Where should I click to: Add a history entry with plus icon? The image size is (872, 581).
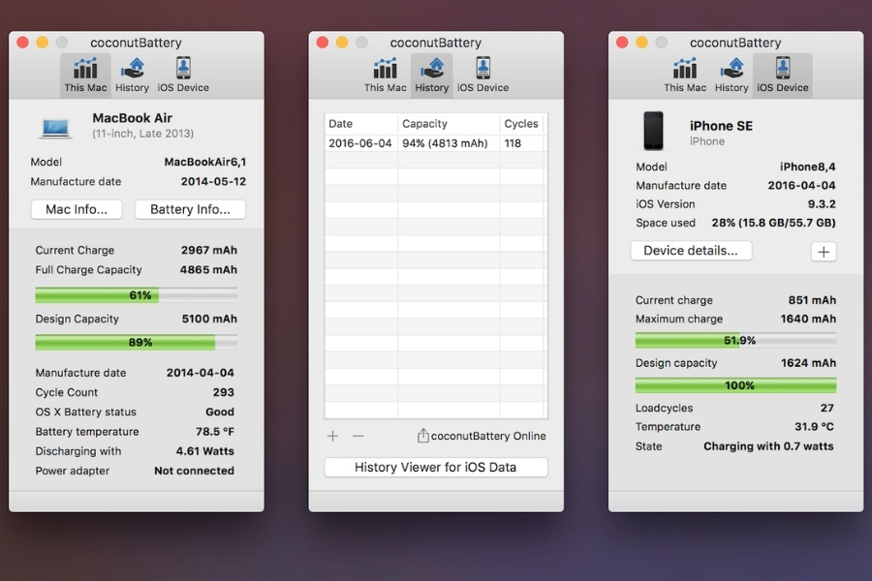click(x=333, y=436)
